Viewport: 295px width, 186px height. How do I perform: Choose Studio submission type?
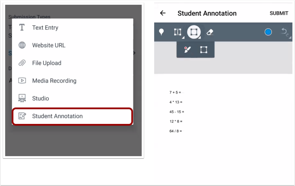click(72, 98)
